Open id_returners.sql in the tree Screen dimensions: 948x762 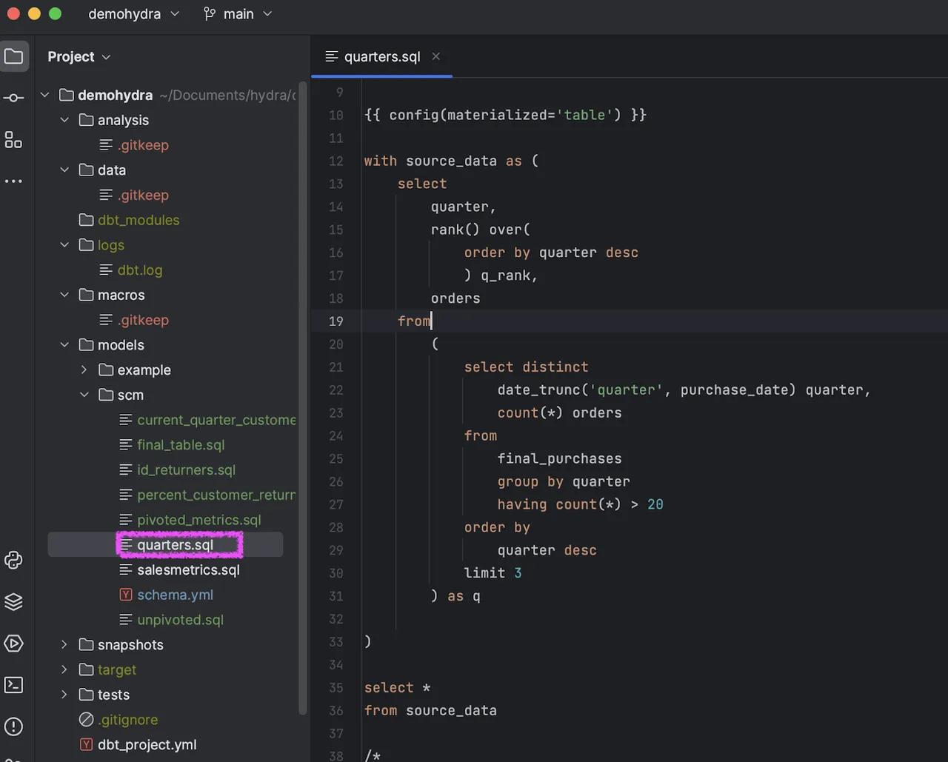(x=186, y=470)
